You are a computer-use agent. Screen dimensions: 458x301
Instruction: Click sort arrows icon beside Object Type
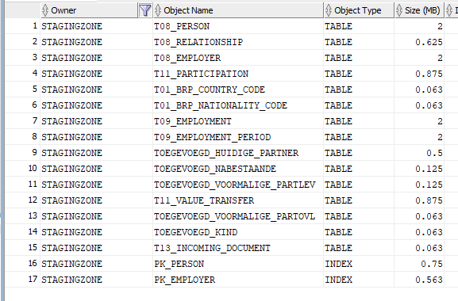(x=329, y=10)
